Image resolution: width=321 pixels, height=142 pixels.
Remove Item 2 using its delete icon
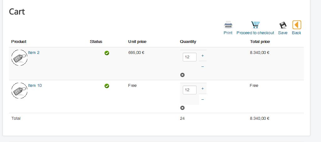[182, 75]
